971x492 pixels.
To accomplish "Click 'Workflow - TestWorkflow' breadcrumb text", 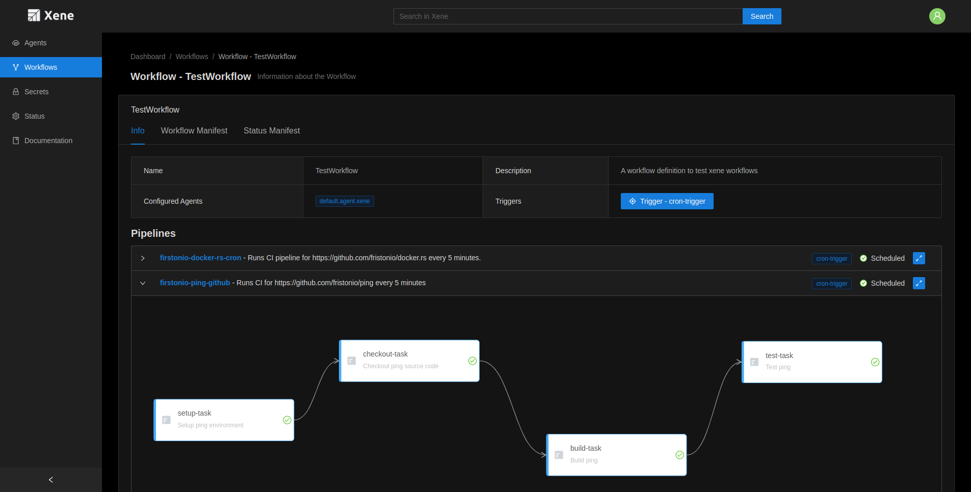I will tap(257, 57).
